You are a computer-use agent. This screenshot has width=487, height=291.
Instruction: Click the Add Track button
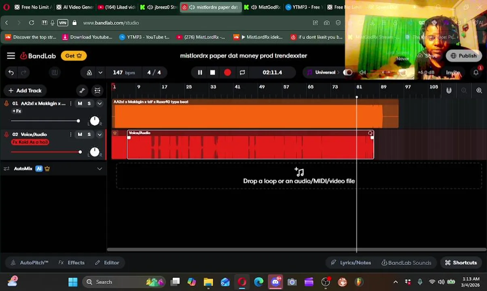tap(25, 91)
